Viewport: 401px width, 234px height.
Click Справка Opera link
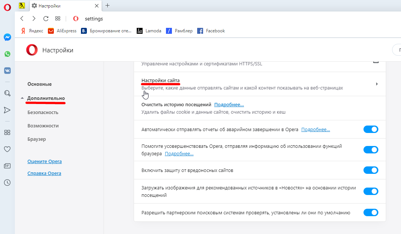coord(44,173)
